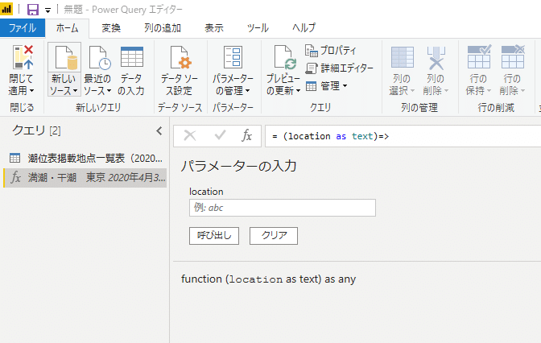541x343 pixels.
Task: Click the location parameter text field
Action: click(x=283, y=208)
